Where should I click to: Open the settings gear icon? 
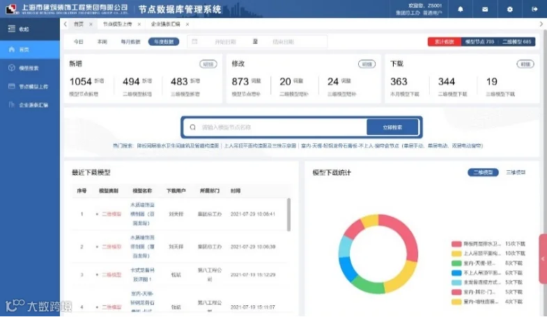[509, 10]
